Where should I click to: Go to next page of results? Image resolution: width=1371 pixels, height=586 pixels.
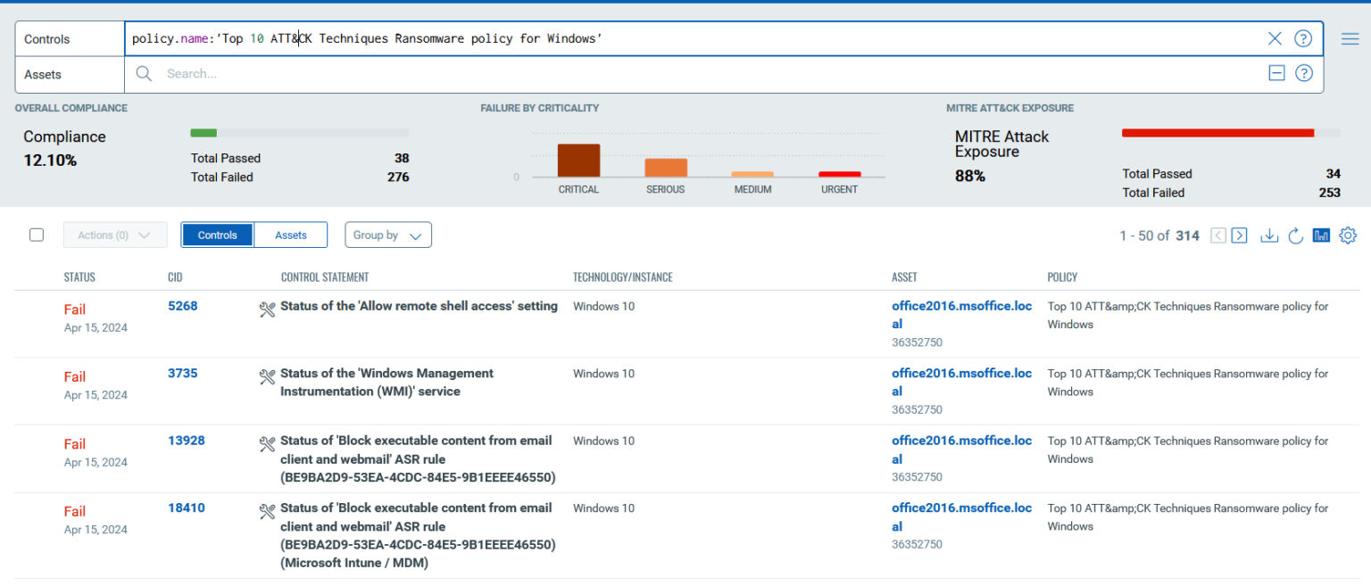point(1239,235)
